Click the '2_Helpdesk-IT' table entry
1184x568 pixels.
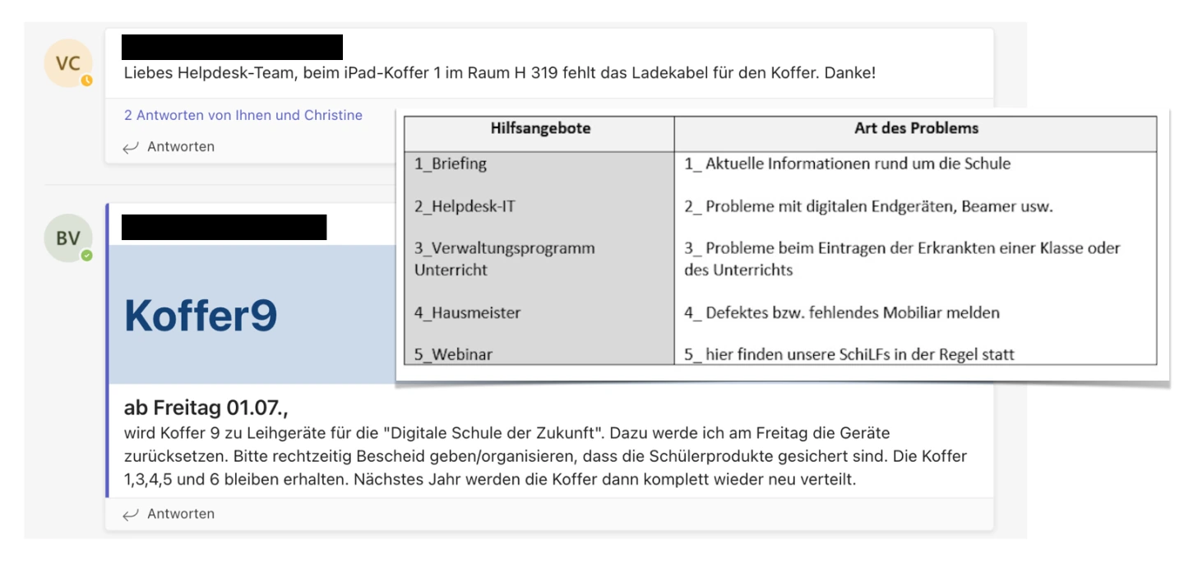tap(465, 206)
